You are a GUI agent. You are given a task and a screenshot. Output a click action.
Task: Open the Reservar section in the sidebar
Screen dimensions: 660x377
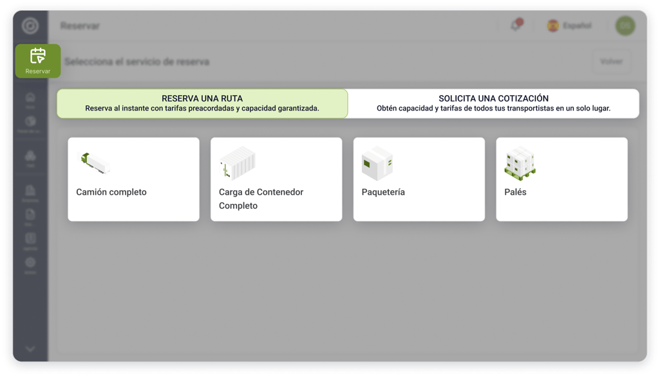38,61
